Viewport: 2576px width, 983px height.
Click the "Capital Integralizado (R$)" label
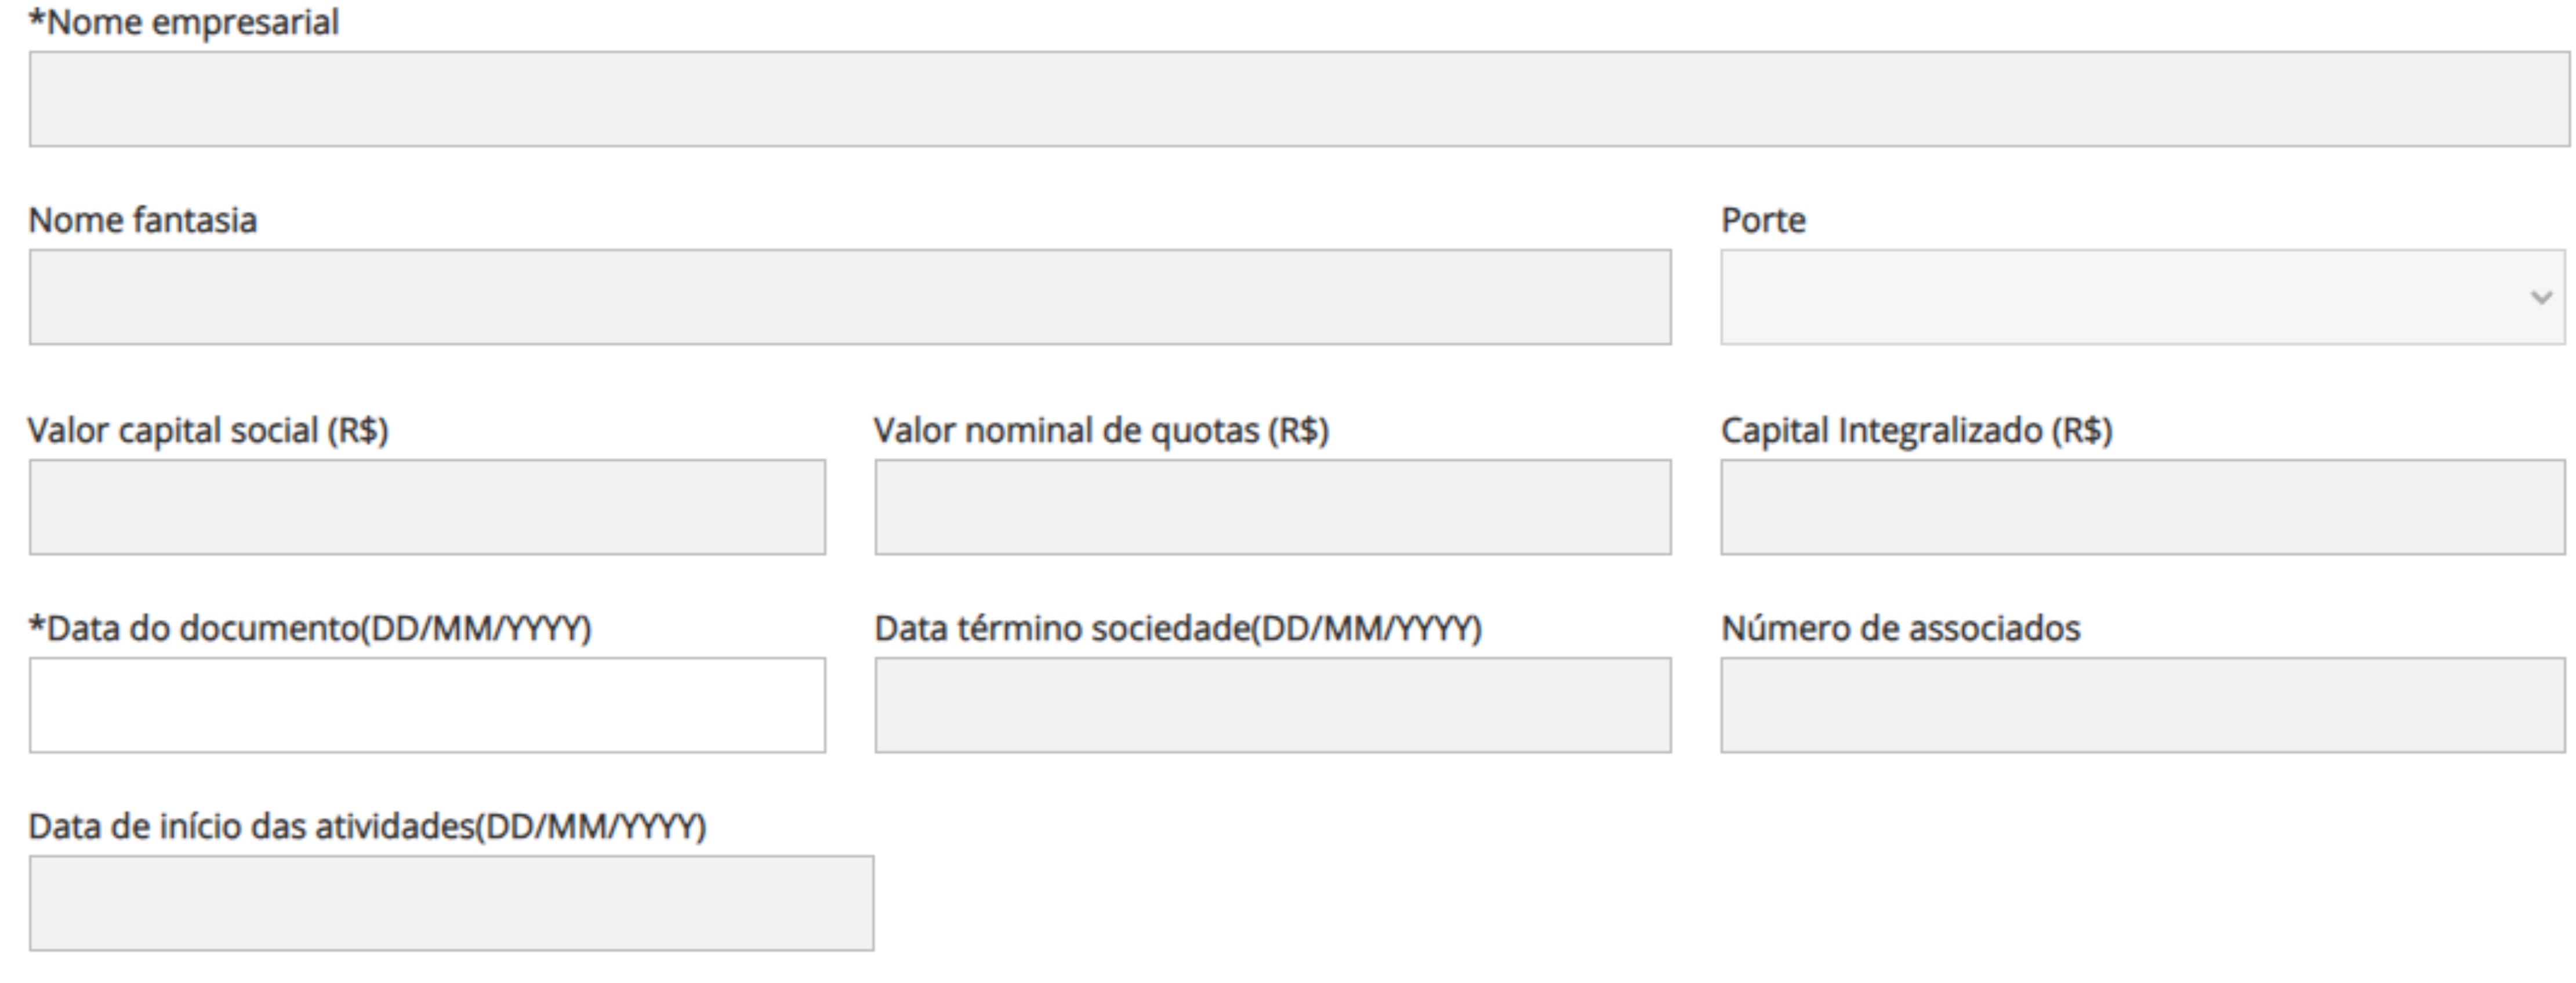tap(1916, 429)
